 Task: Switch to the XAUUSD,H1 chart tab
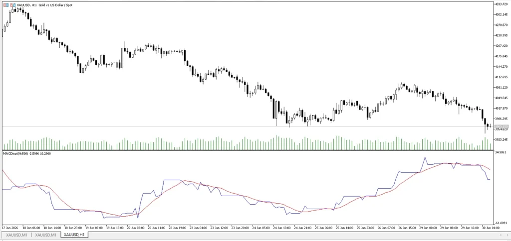(75, 235)
